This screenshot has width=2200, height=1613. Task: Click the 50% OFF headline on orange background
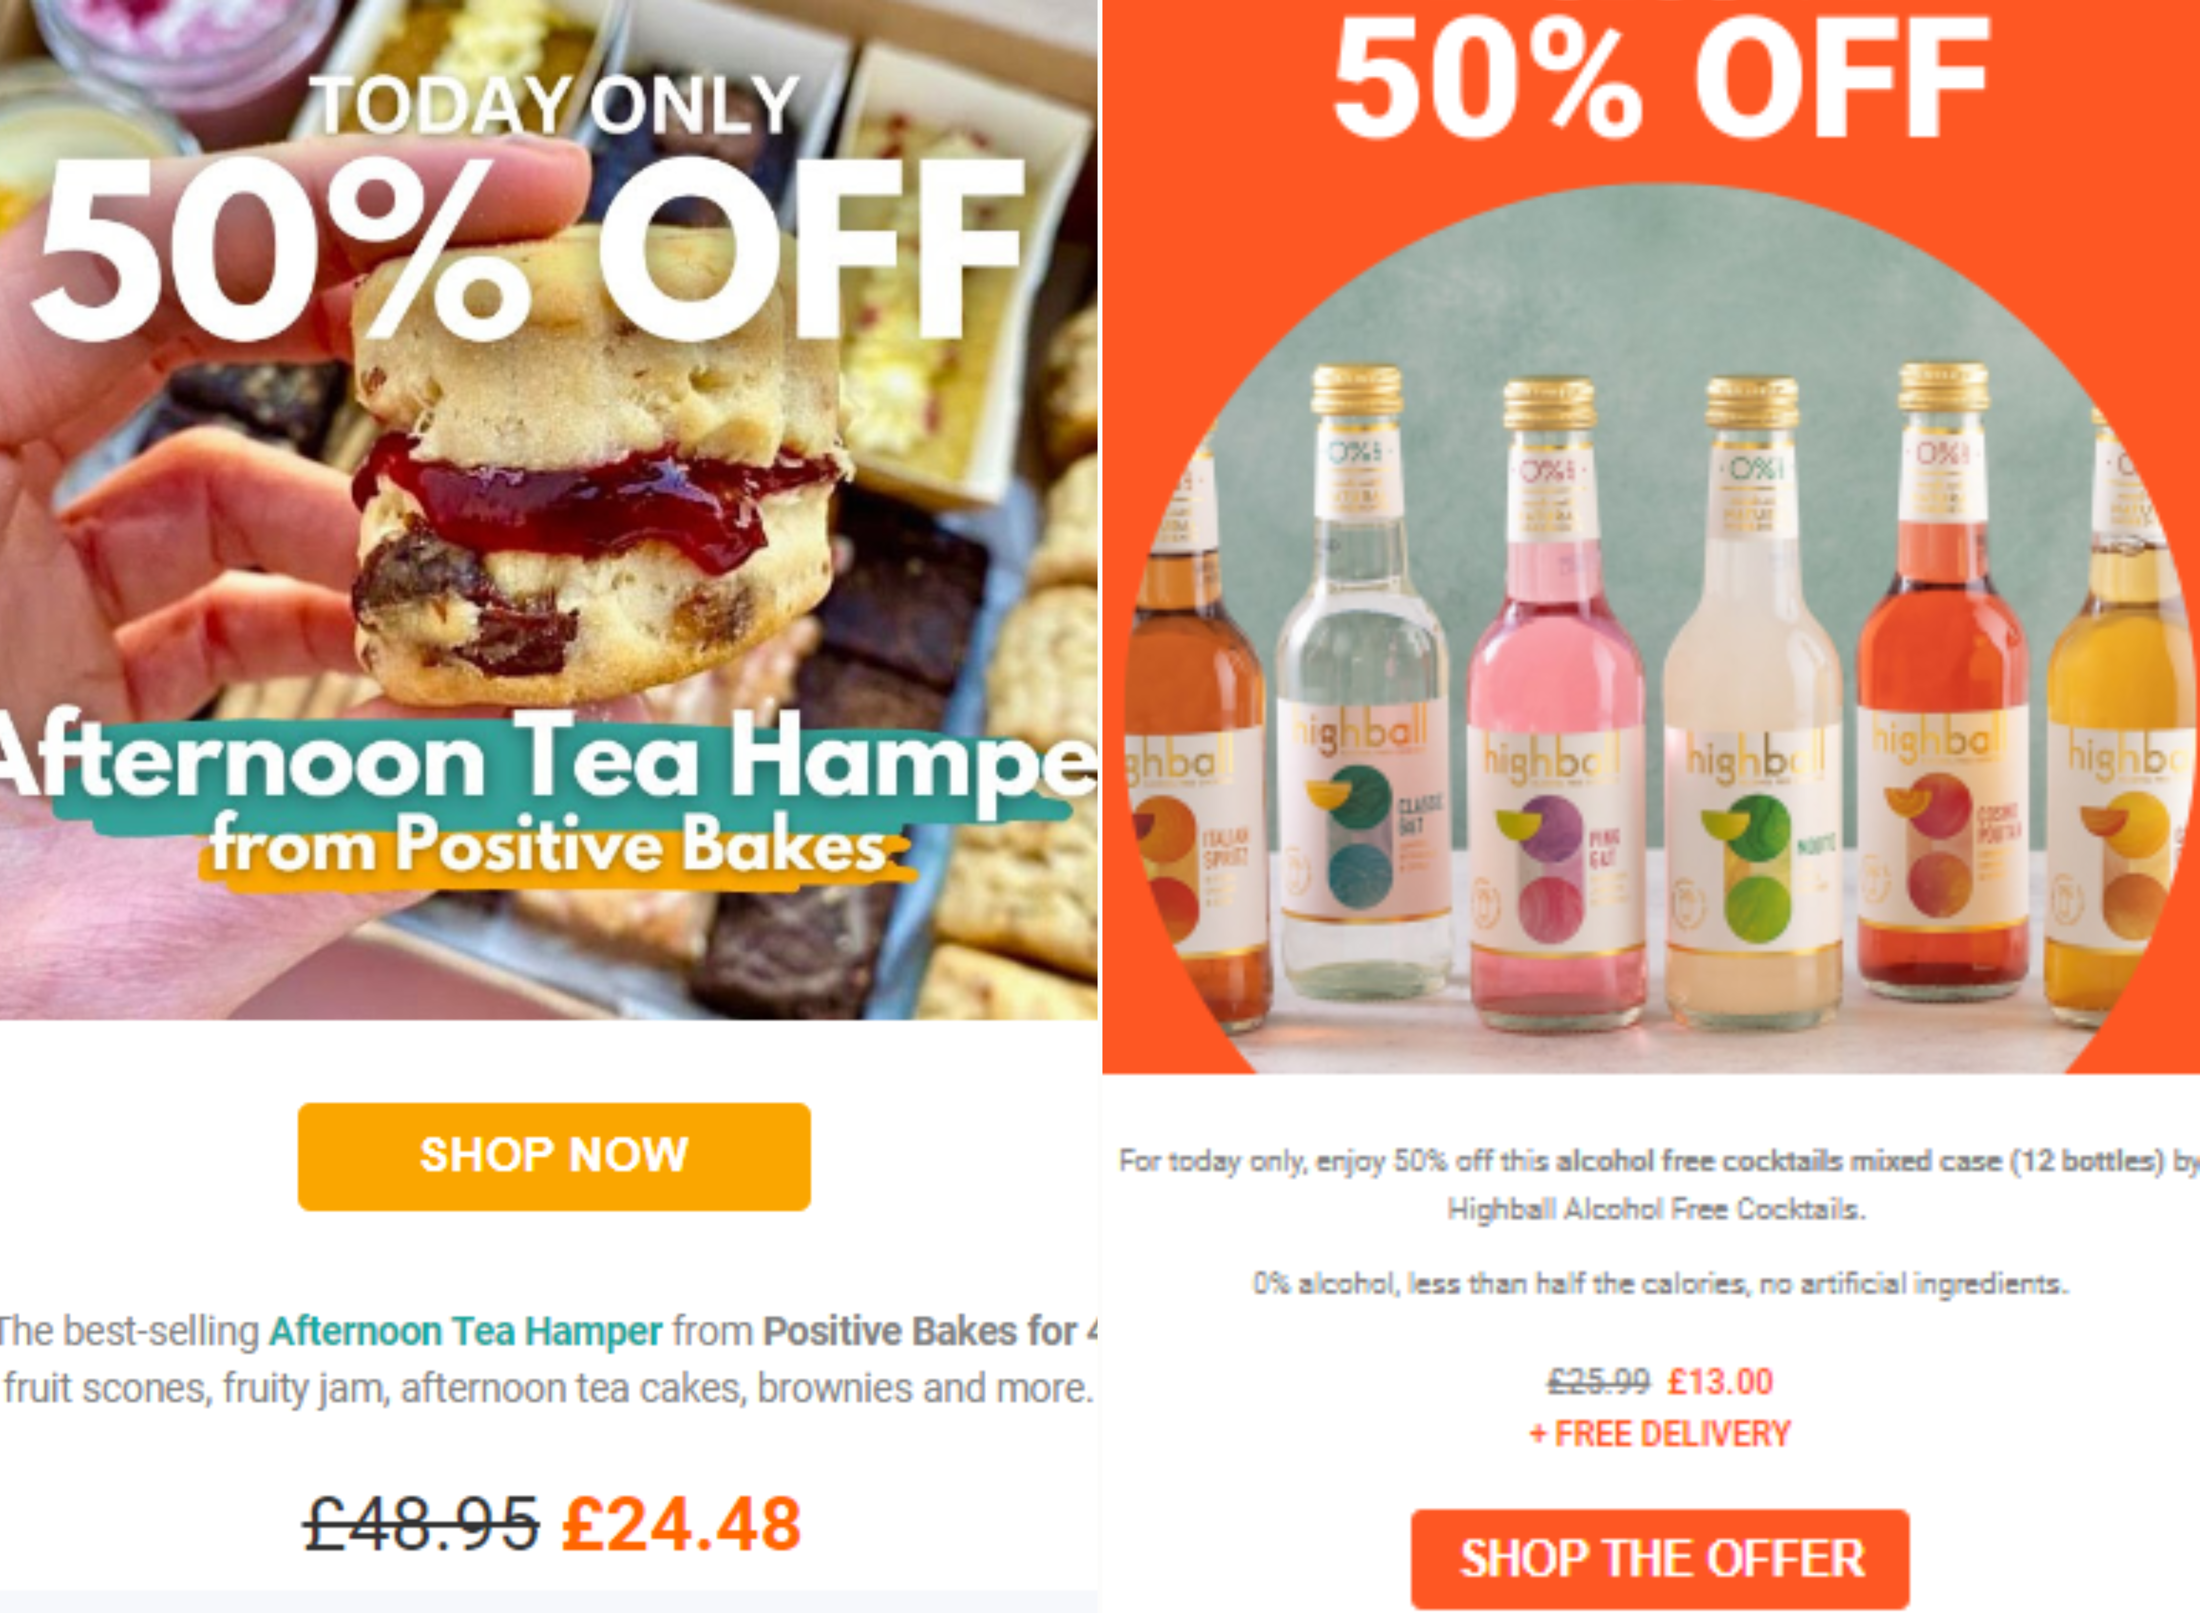click(x=1660, y=78)
